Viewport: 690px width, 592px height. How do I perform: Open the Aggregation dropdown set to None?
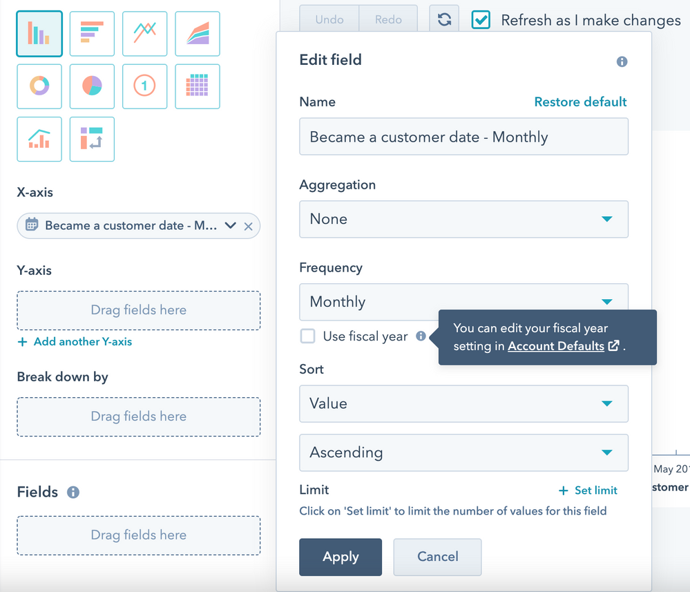(x=464, y=219)
